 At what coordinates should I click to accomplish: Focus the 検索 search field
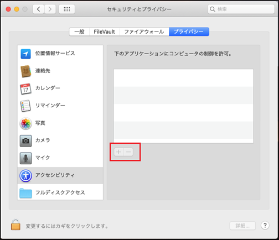[x=241, y=9]
